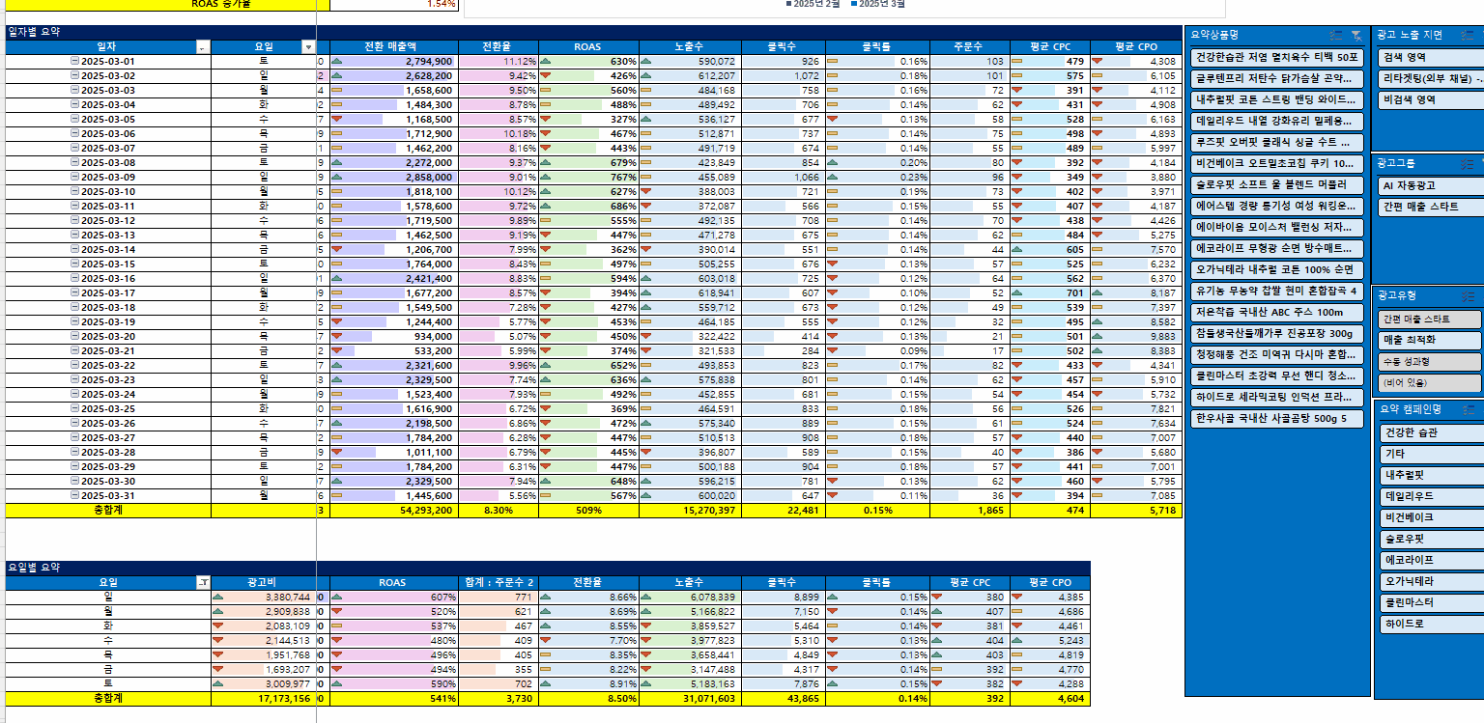Select 검색 영역 in the 광고 노출 지면 slicer
Screen dimensions: 1484x723
(1431, 57)
